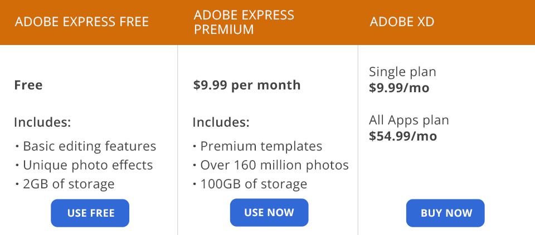The width and height of the screenshot is (535, 235).
Task: Click the USE FREE button
Action: (x=90, y=213)
